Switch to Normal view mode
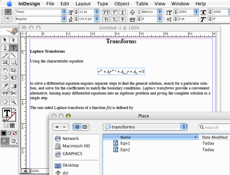Viewport: 230px width, 175px height. (x=5, y=141)
